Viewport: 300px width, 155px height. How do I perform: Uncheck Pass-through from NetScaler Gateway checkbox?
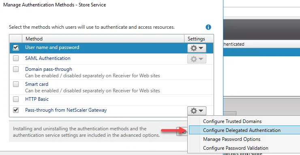[x=16, y=110]
